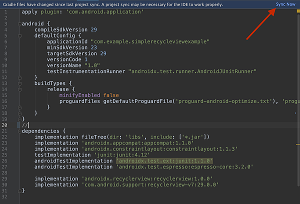This screenshot has height=204, width=300.
Task: Click the yellow inspection indicator above the scrollbar
Action: [x=298, y=11]
